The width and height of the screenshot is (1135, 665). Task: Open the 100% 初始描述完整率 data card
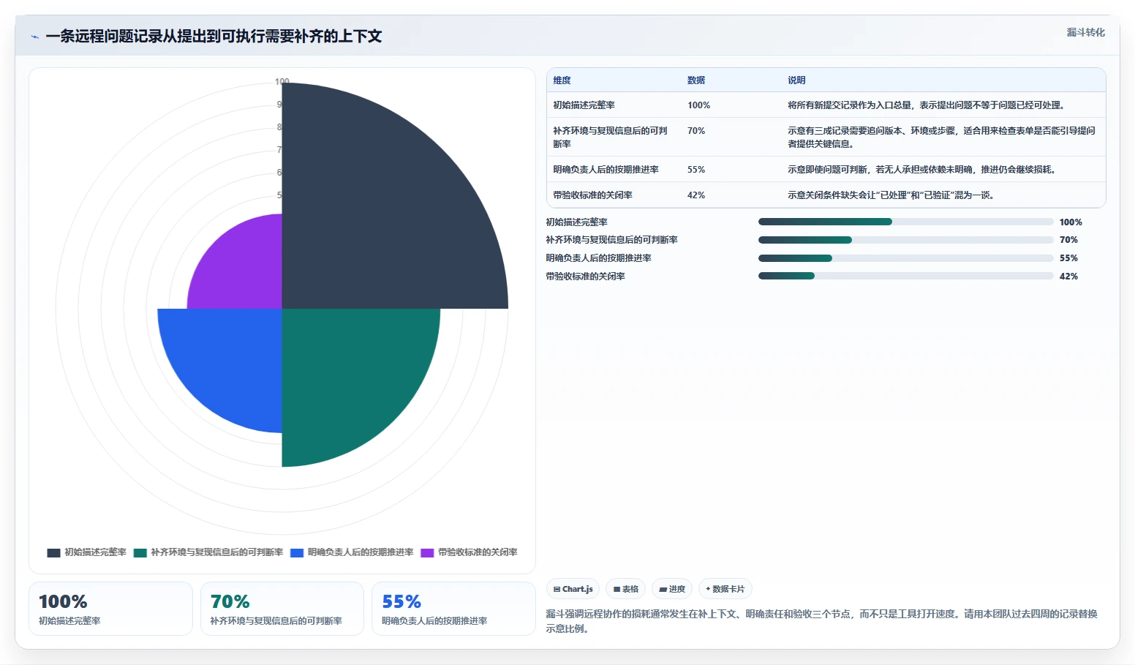110,609
